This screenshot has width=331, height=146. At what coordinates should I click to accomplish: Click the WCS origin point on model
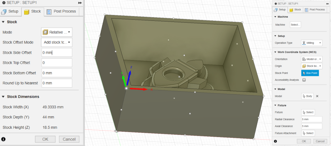click(126, 88)
